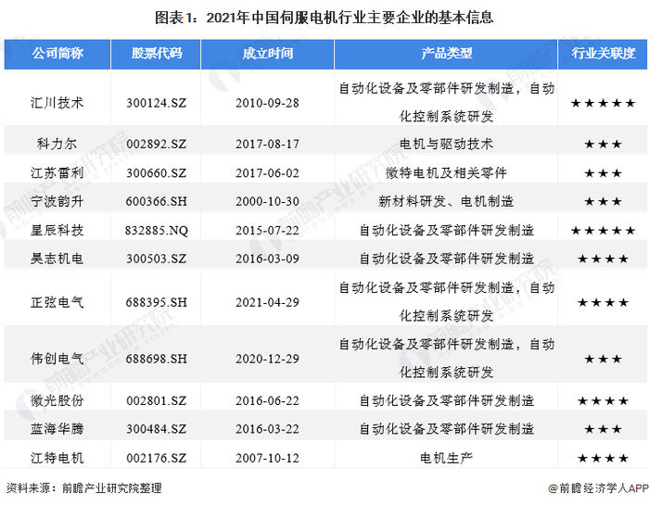Image resolution: width=649 pixels, height=506 pixels.
Task: Click company name 科力尔
Action: pos(57,144)
